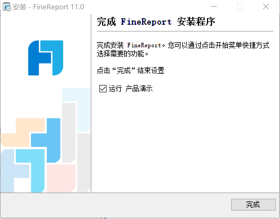Click the peach-colored block in the artwork

coord(23,132)
